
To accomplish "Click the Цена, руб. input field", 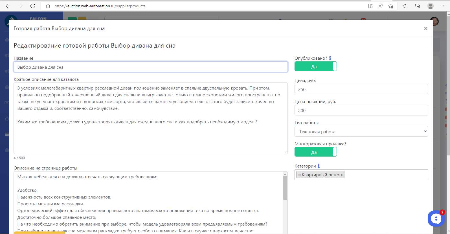I will (x=361, y=89).
